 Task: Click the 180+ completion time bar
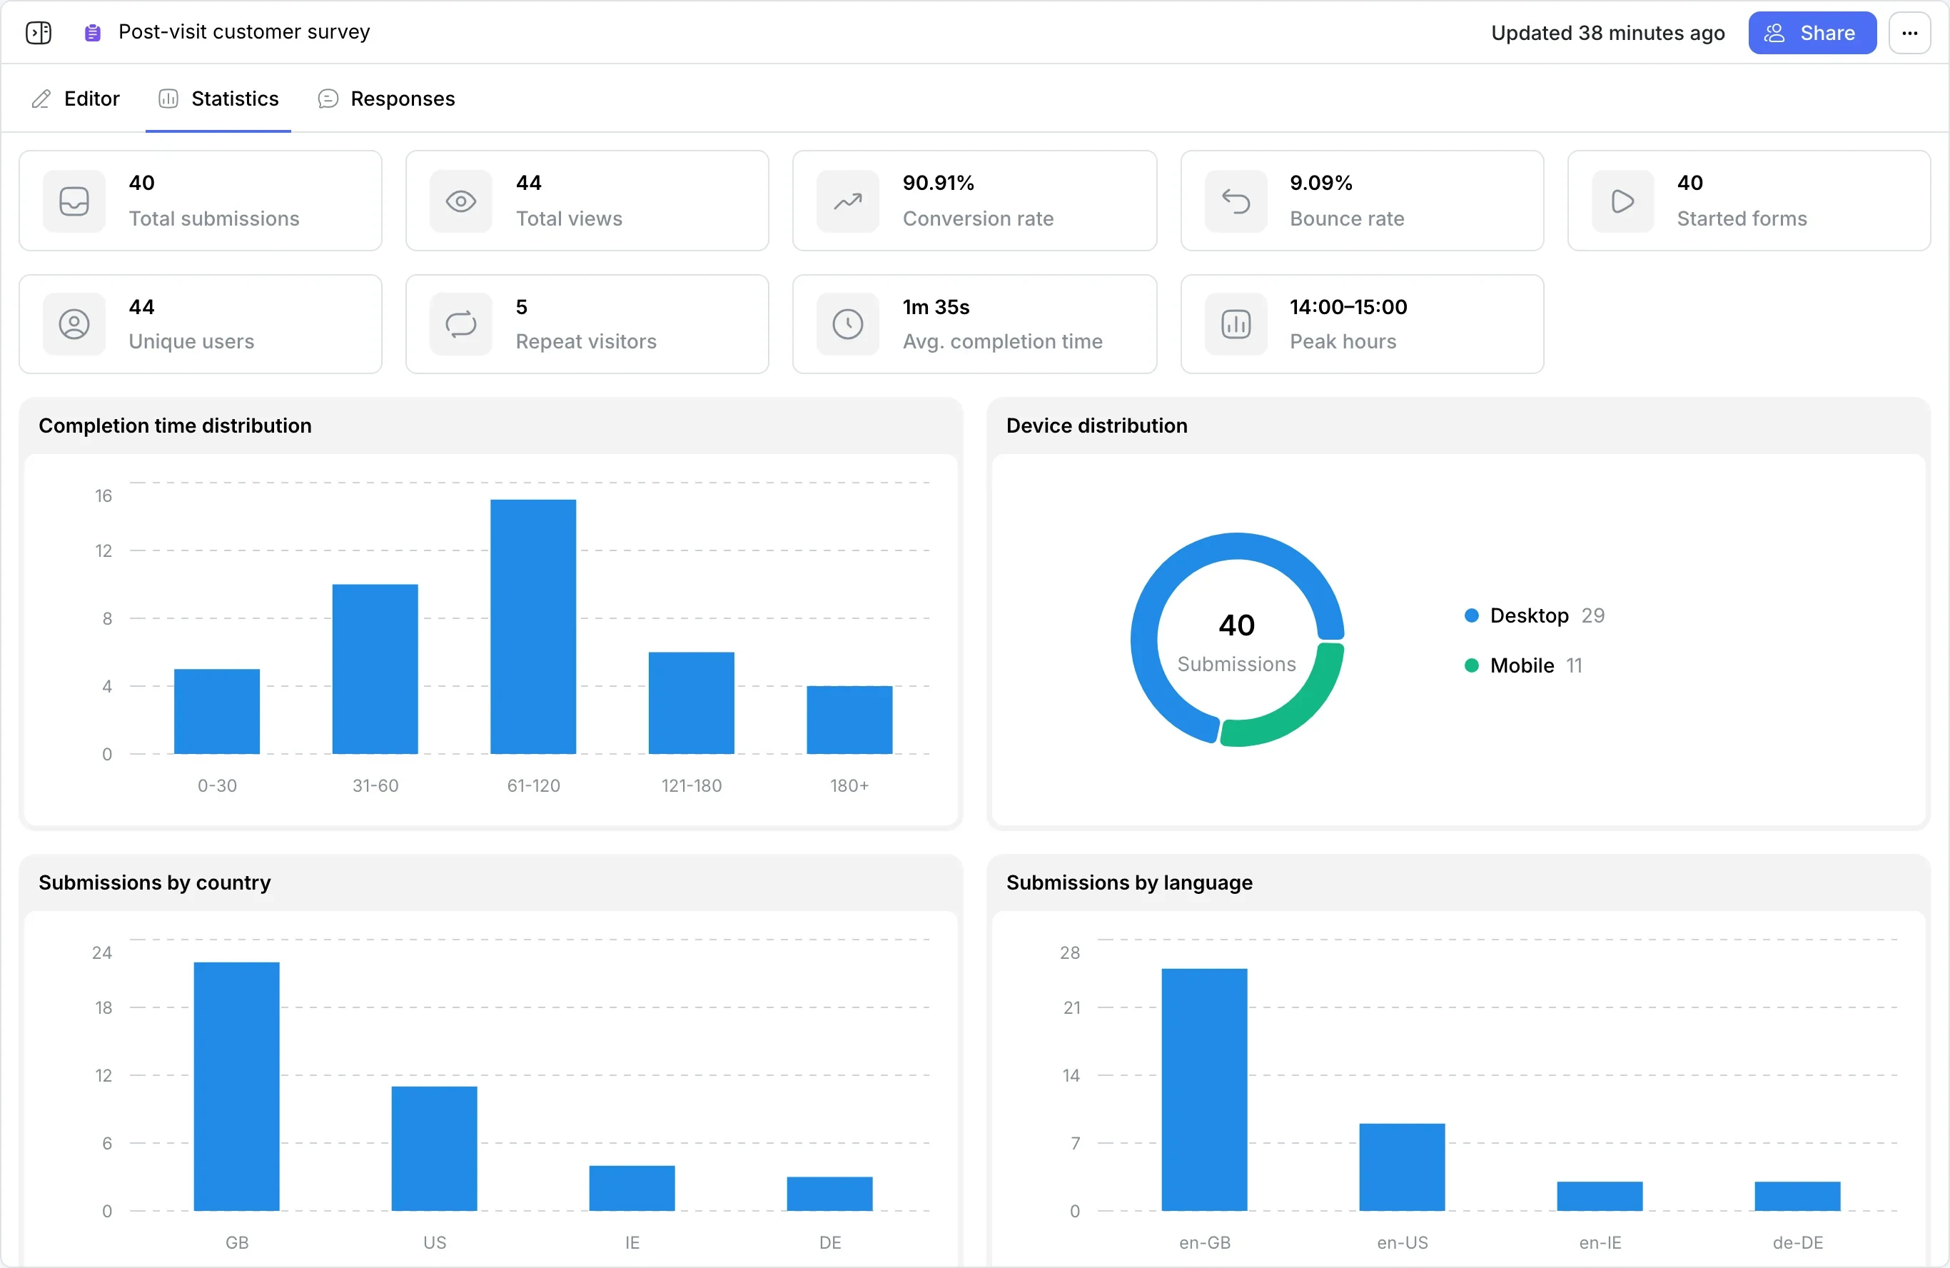click(x=849, y=720)
